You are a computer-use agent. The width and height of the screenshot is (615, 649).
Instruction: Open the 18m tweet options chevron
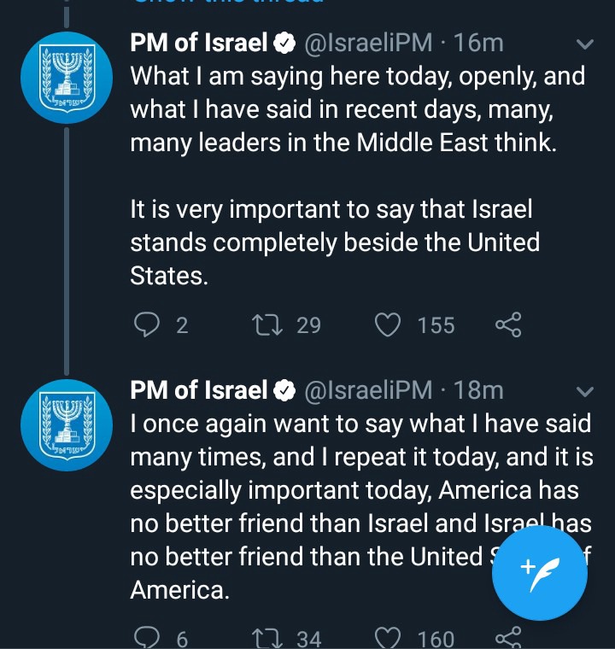point(585,391)
